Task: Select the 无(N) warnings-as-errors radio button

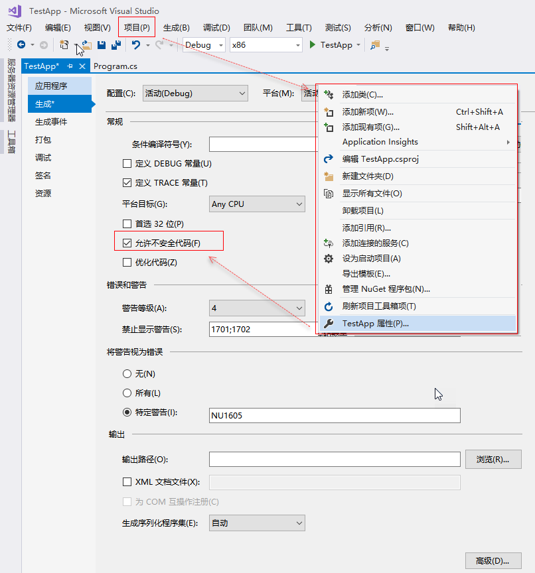Action: point(127,374)
